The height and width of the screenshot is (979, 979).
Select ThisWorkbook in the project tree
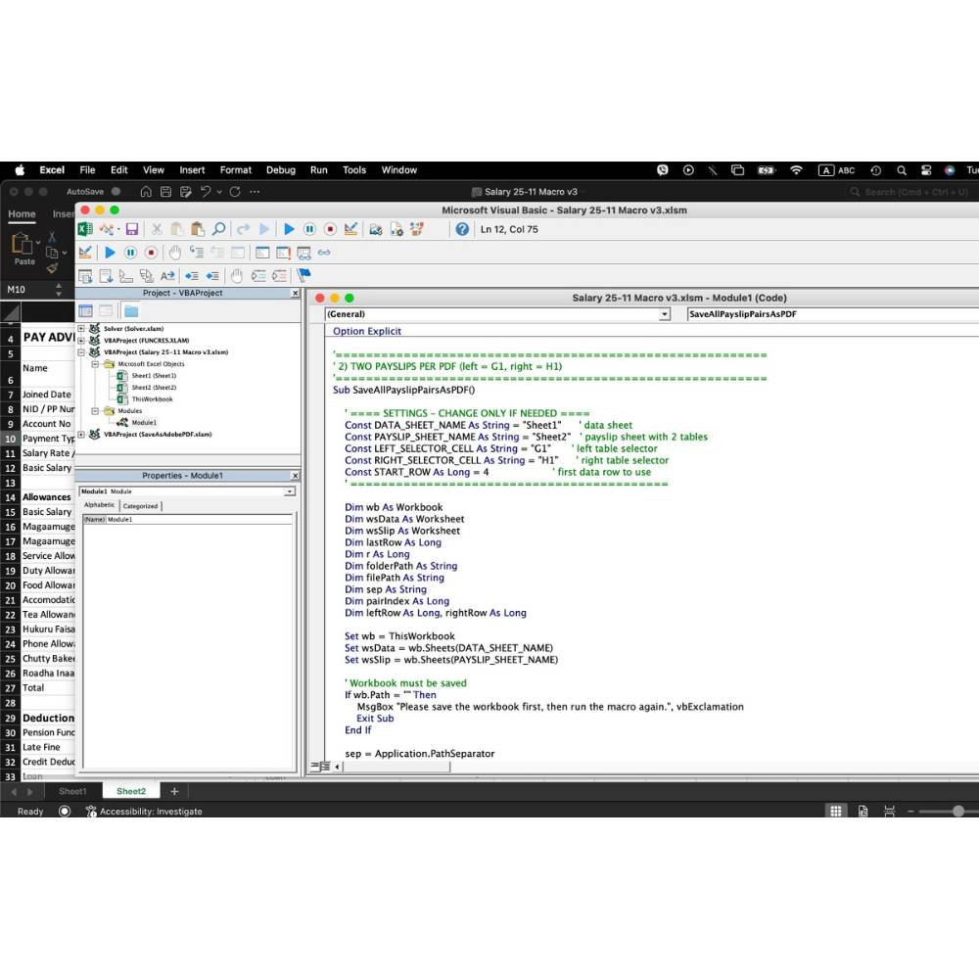[x=152, y=399]
